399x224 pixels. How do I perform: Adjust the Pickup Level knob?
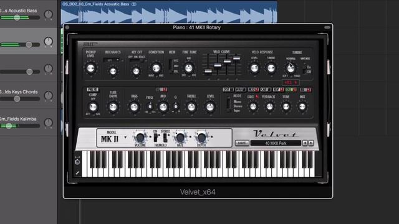[x=90, y=68]
